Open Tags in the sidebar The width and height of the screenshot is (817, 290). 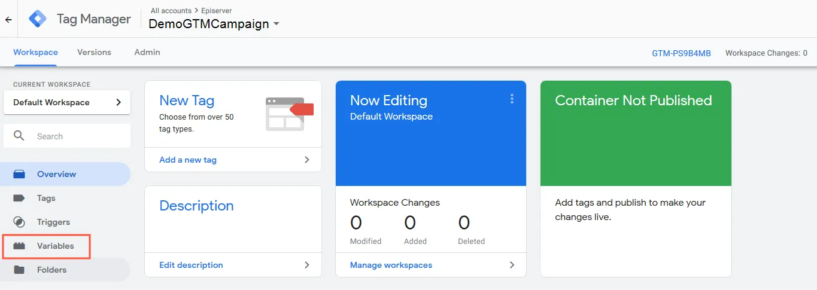coord(65,198)
